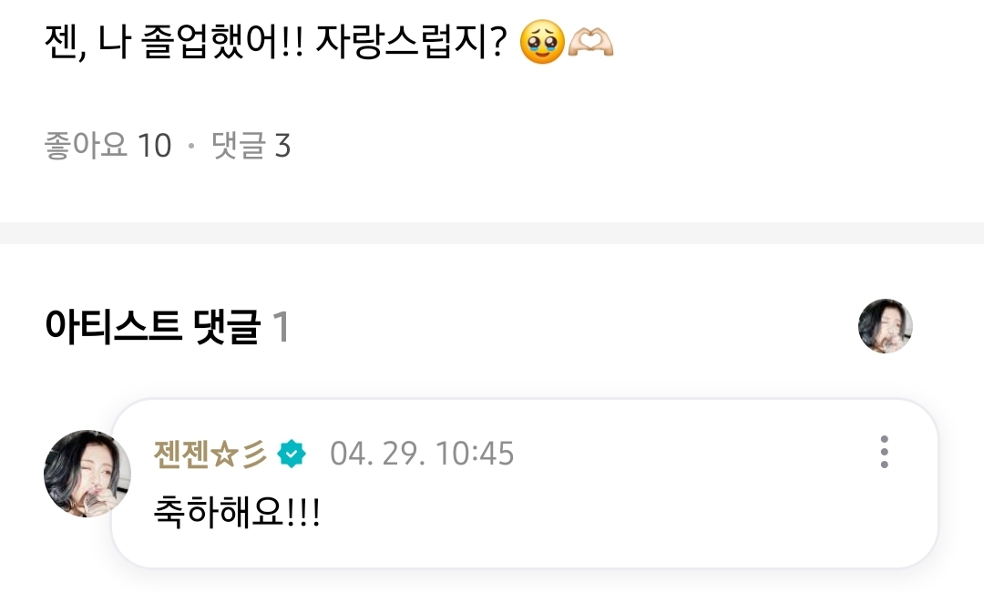Open the small artist avatar beside 아티스트 댓글
Screen dimensions: 984x593
885,326
